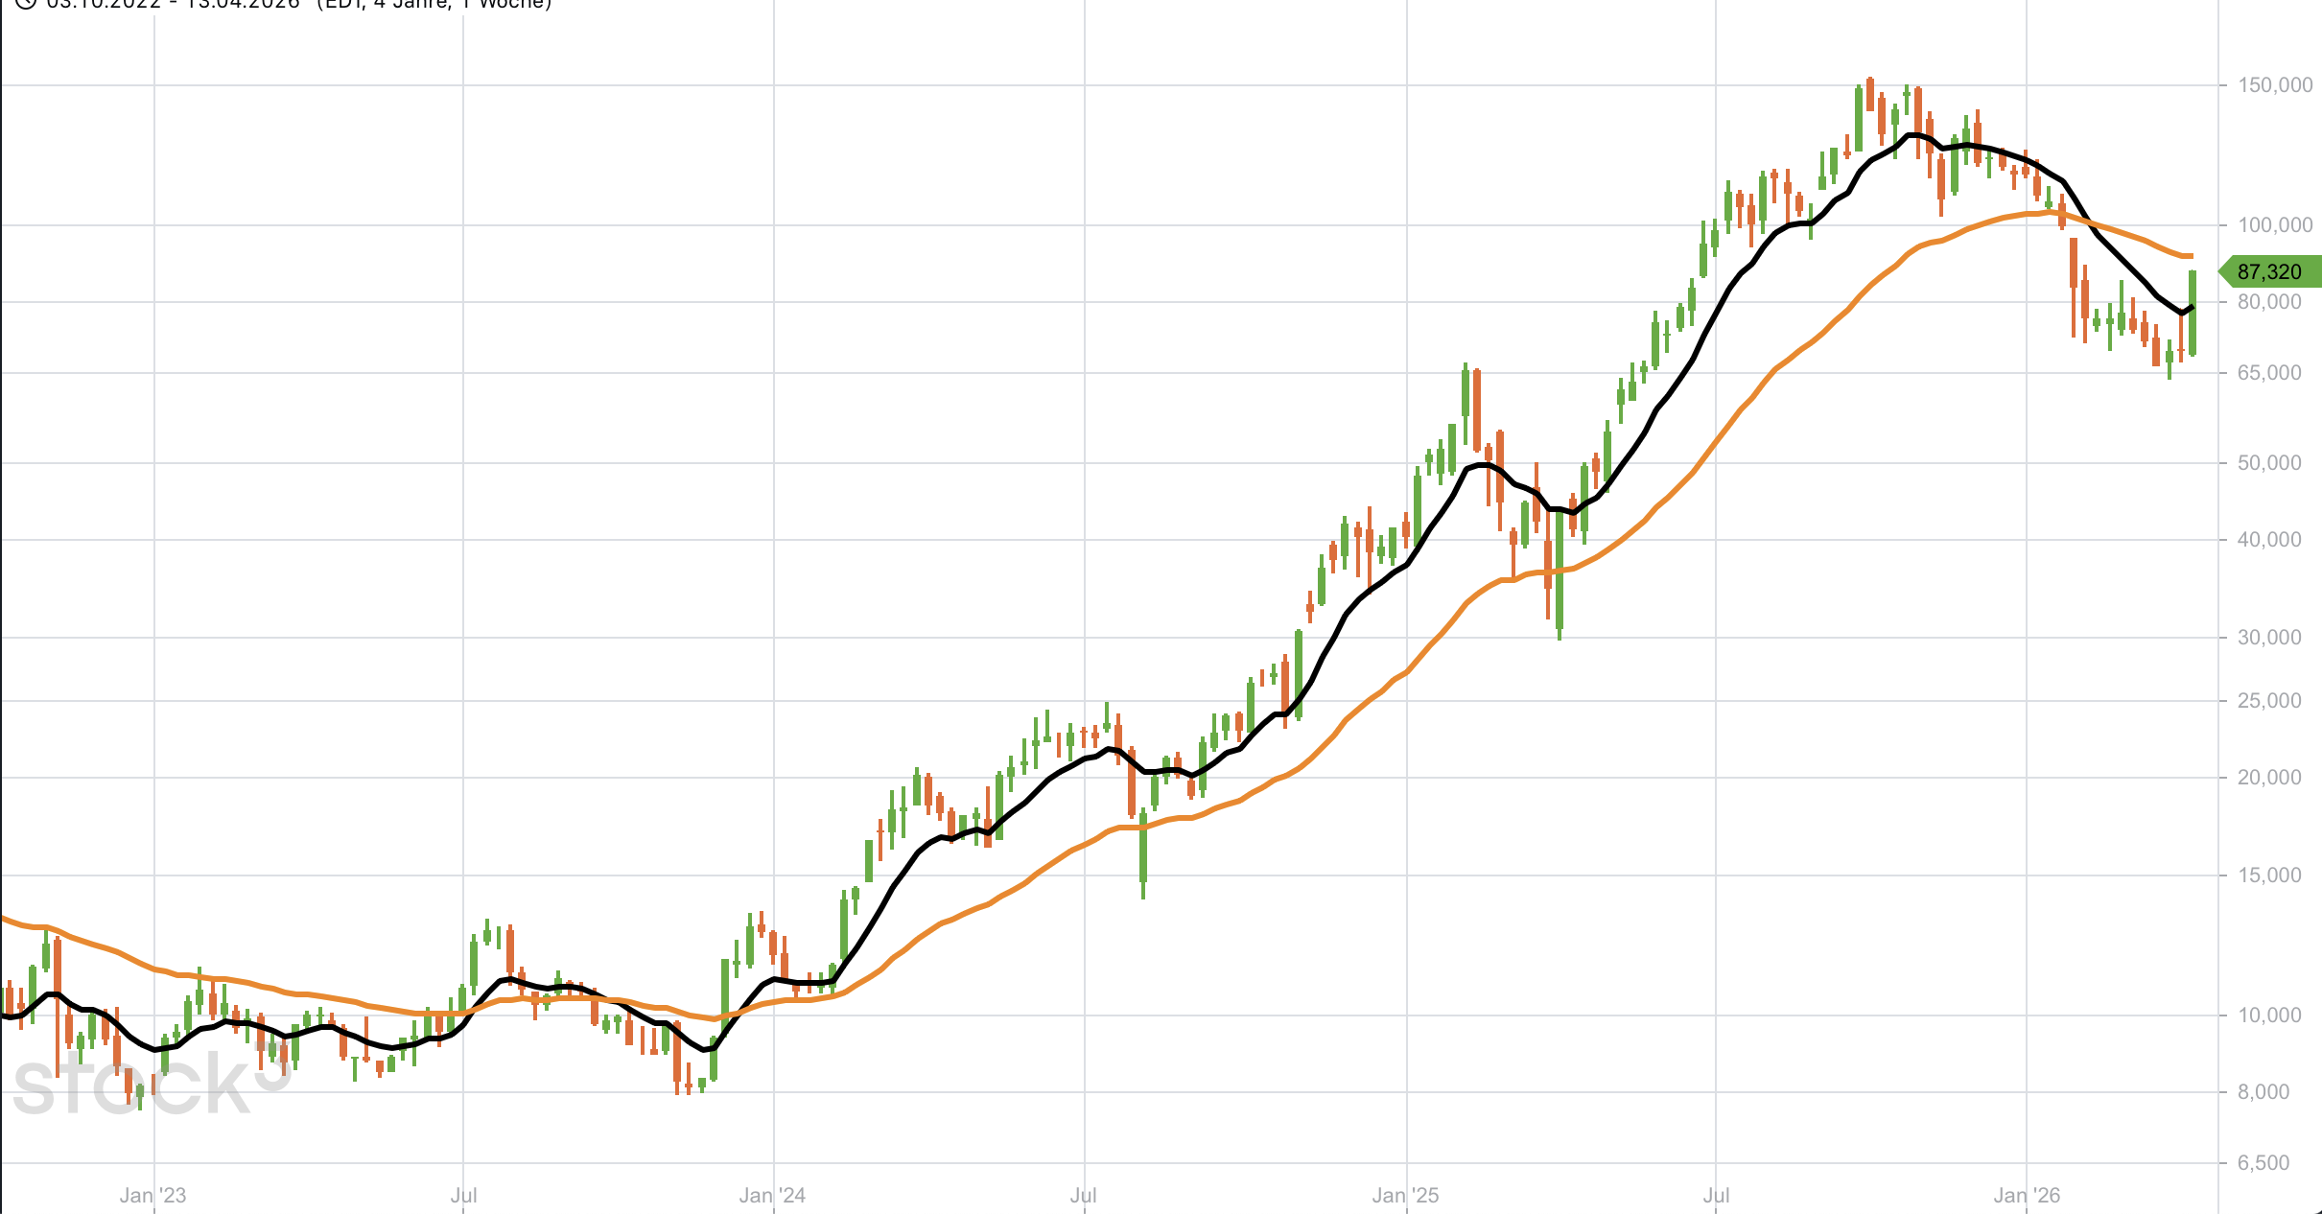Image resolution: width=2322 pixels, height=1214 pixels.
Task: Click the 40,000 price axis label
Action: tap(2268, 540)
